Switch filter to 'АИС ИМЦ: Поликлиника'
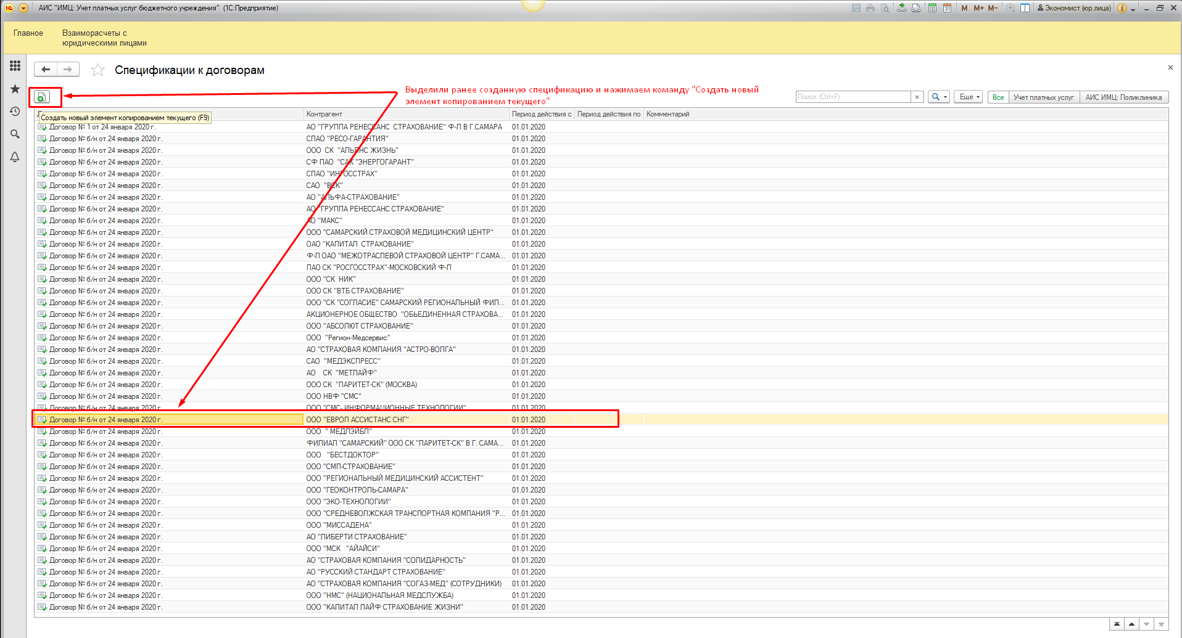 (1123, 97)
